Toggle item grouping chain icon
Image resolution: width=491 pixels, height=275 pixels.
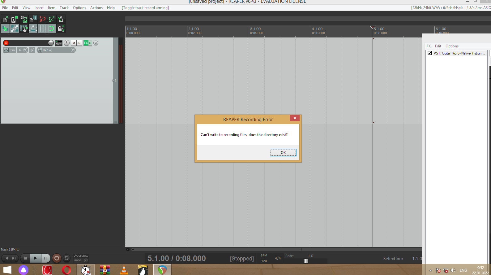click(15, 29)
